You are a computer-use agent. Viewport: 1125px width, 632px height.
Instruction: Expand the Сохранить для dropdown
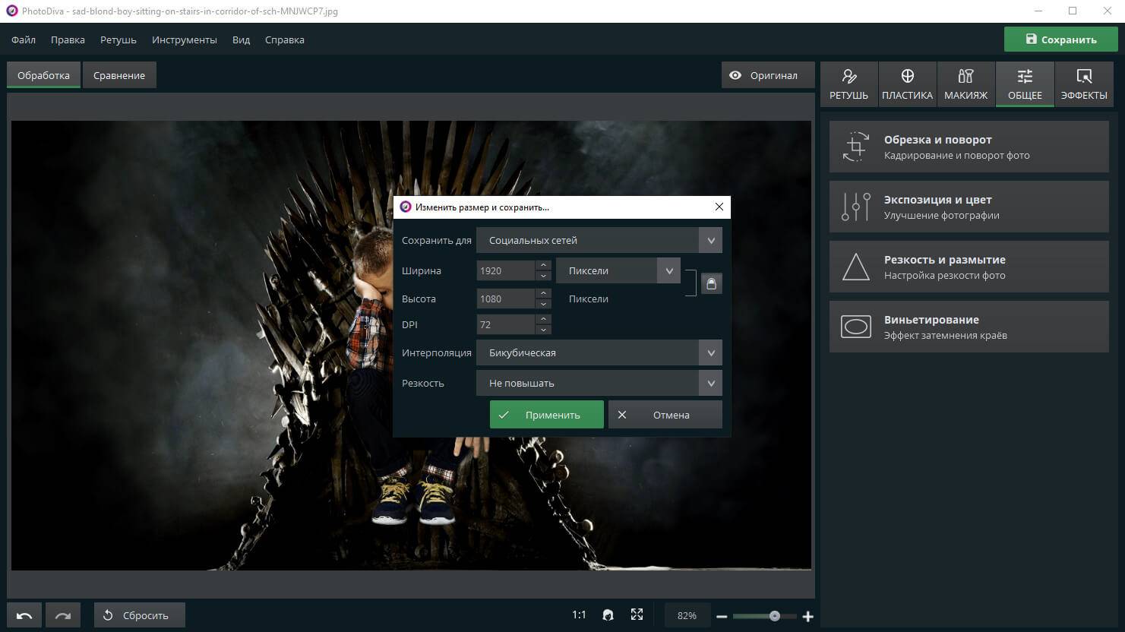[x=710, y=240]
